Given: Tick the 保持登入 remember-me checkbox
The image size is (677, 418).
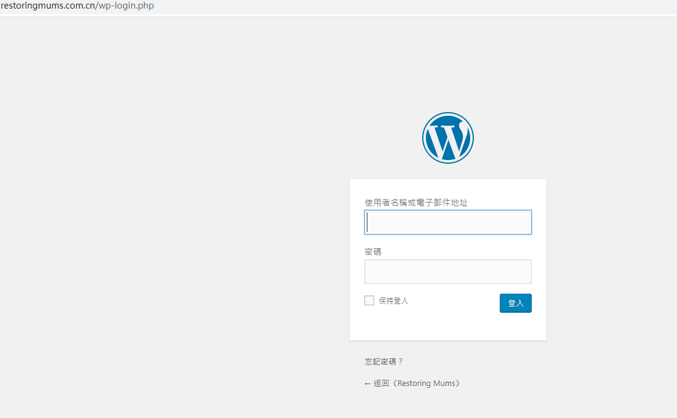Looking at the screenshot, I should coord(369,300).
